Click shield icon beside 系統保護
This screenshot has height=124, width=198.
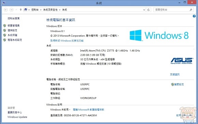coord(5,35)
